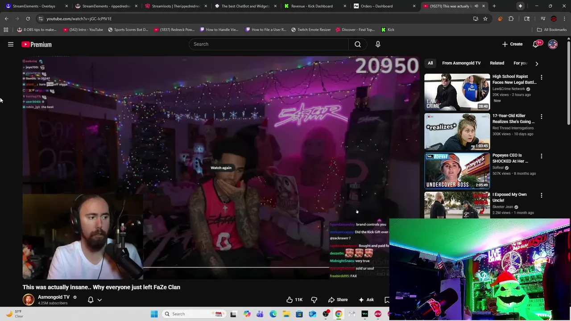Open Kick bookmark
This screenshot has width=571, height=321.
[x=388, y=29]
